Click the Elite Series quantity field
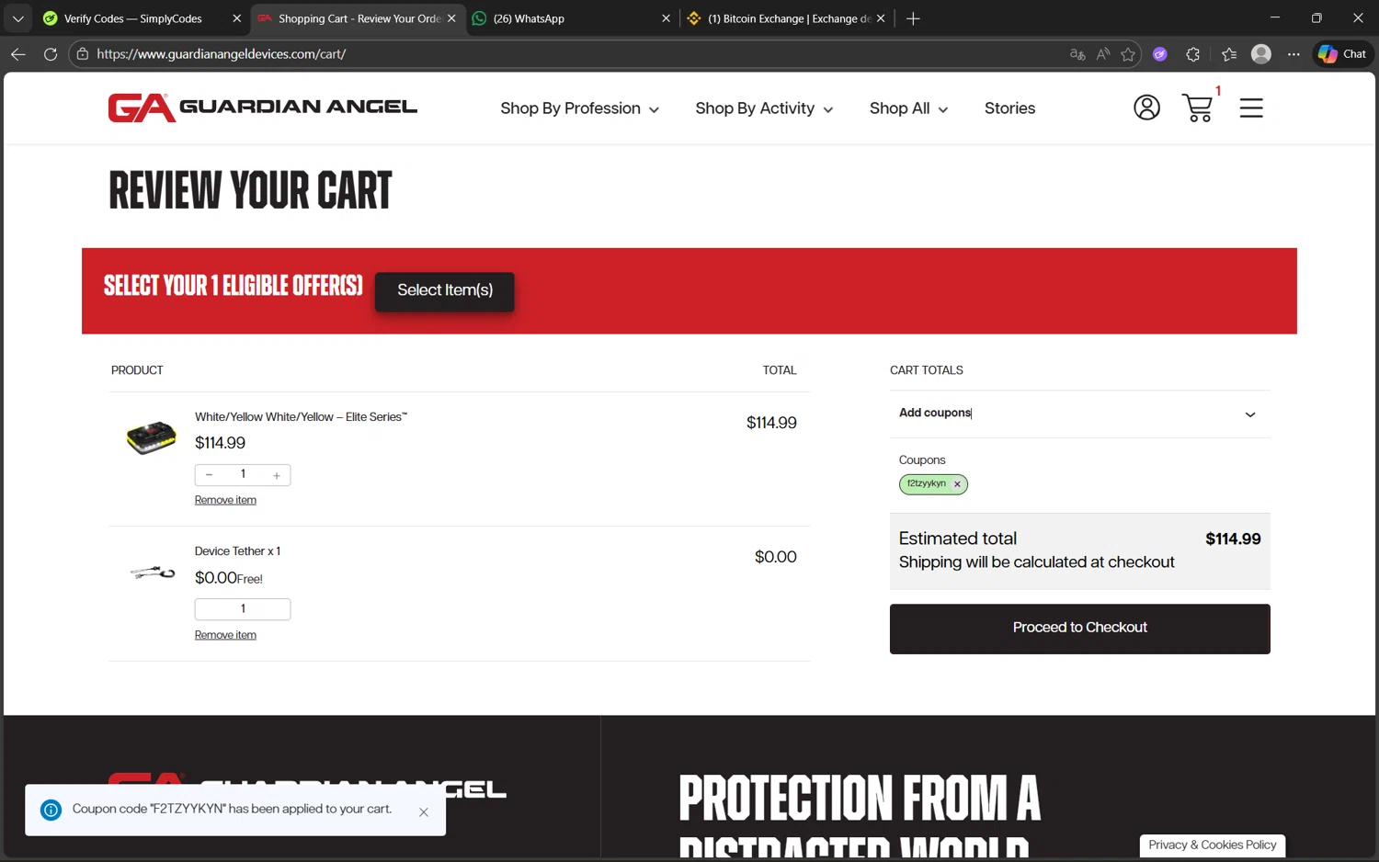The width and height of the screenshot is (1379, 862). coord(243,474)
